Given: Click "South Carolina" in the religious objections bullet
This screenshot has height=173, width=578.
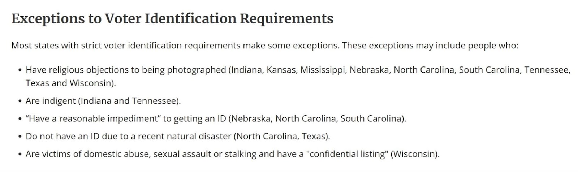Looking at the screenshot, I should 489,70.
